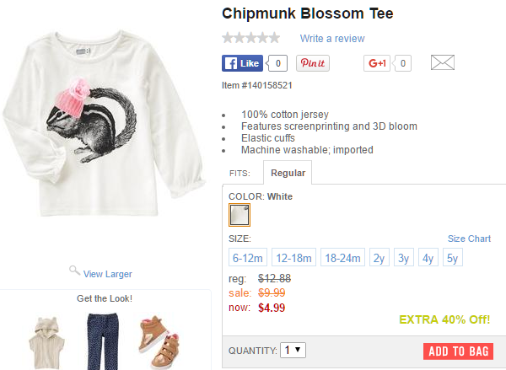Select size 5y
The image size is (506, 370).
point(453,258)
